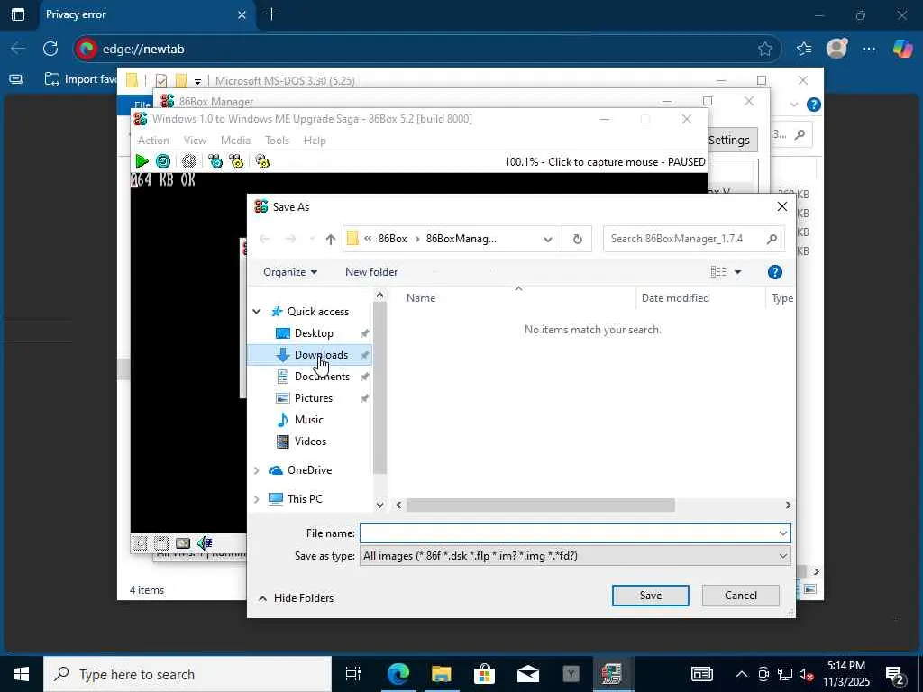This screenshot has height=692, width=923.
Task: Open Save As dialog help question mark
Action: 774,272
